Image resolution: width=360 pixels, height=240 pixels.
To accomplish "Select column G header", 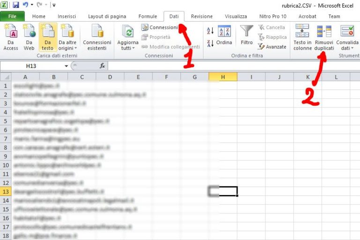I will click(195, 77).
